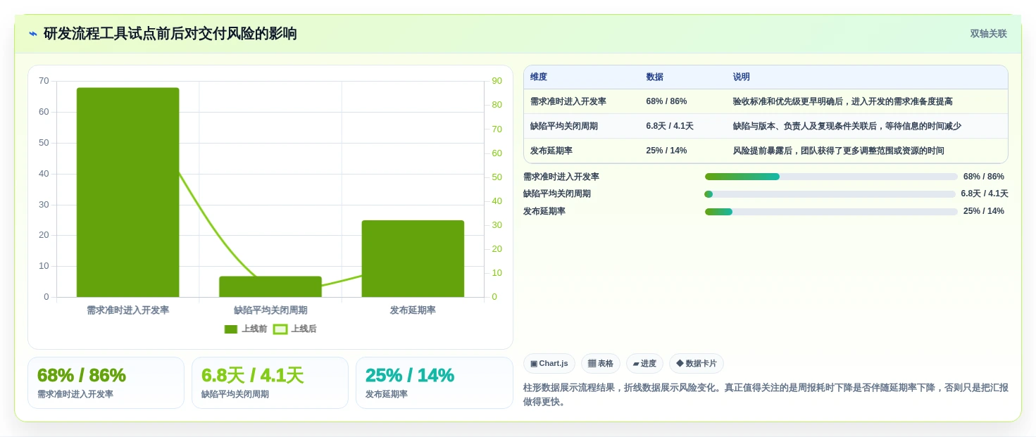Click the 双轴关联 label in header
Image resolution: width=1036 pixels, height=437 pixels.
point(988,34)
